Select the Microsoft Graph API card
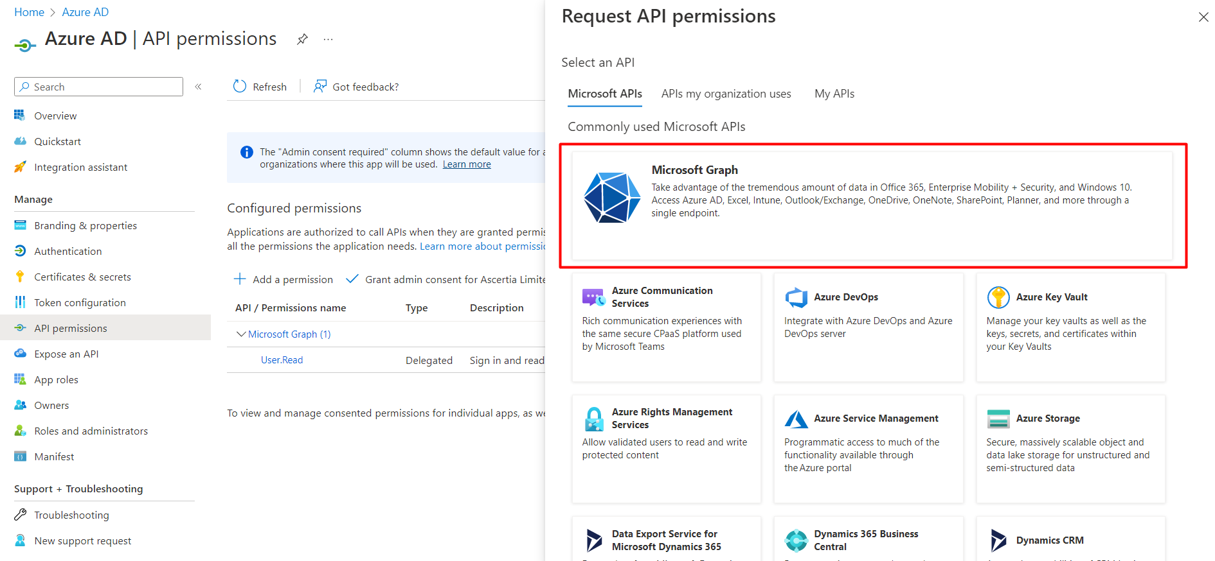The image size is (1215, 561). [872, 205]
